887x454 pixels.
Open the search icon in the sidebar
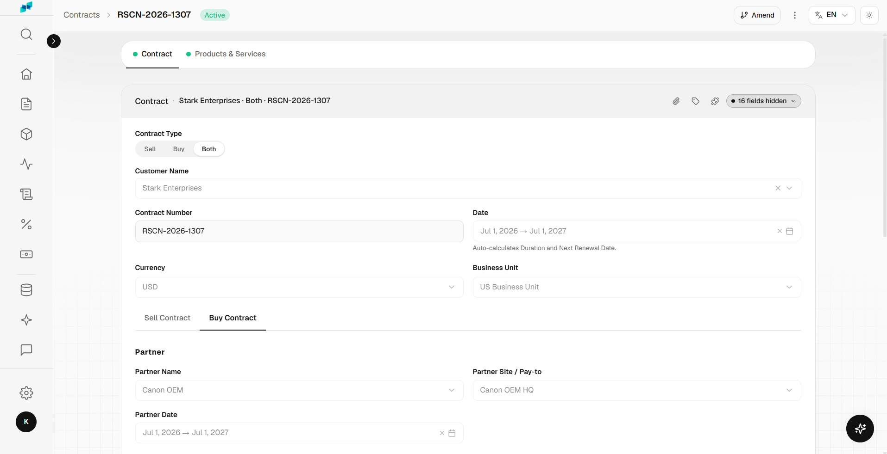[26, 34]
